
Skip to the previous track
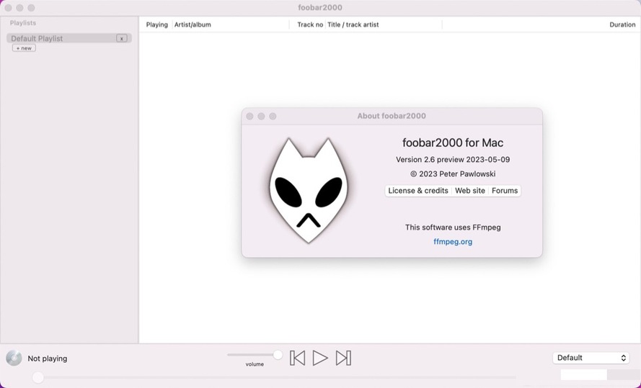pos(297,358)
